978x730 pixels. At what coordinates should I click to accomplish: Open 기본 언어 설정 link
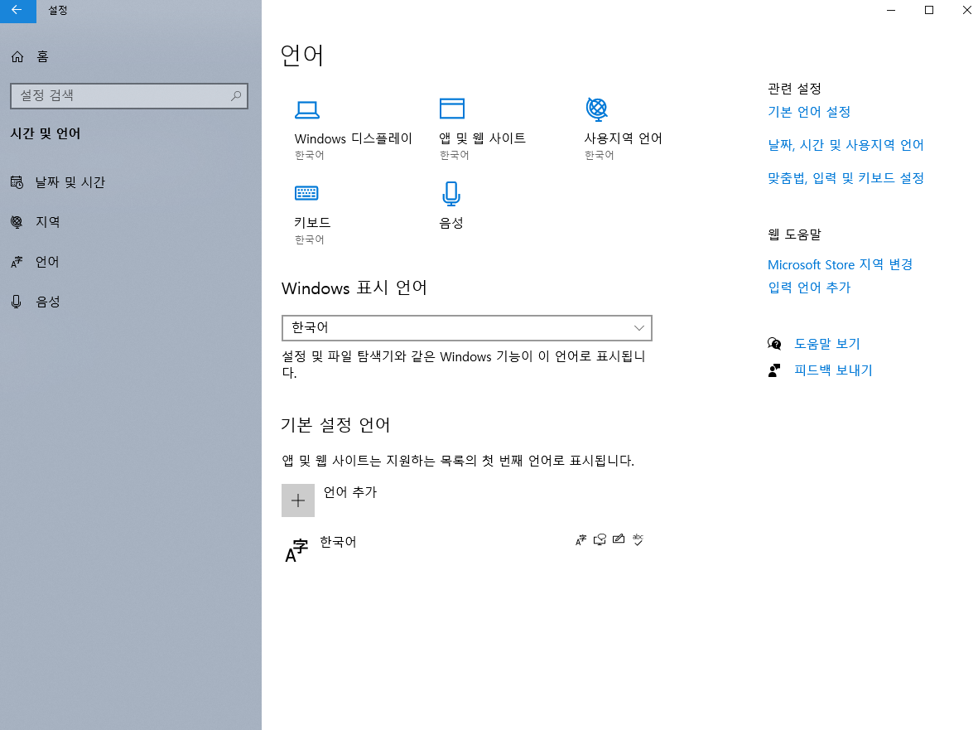pyautogui.click(x=809, y=112)
